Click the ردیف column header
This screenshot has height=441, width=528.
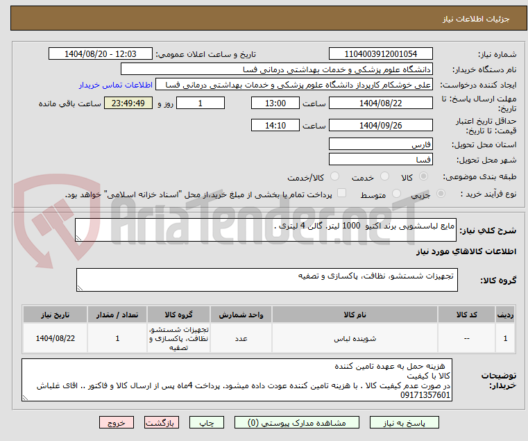pyautogui.click(x=505, y=315)
